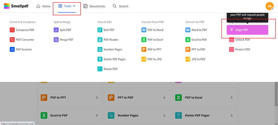Click the Protect PDF shield icon
278x125 pixels.
tap(232, 49)
